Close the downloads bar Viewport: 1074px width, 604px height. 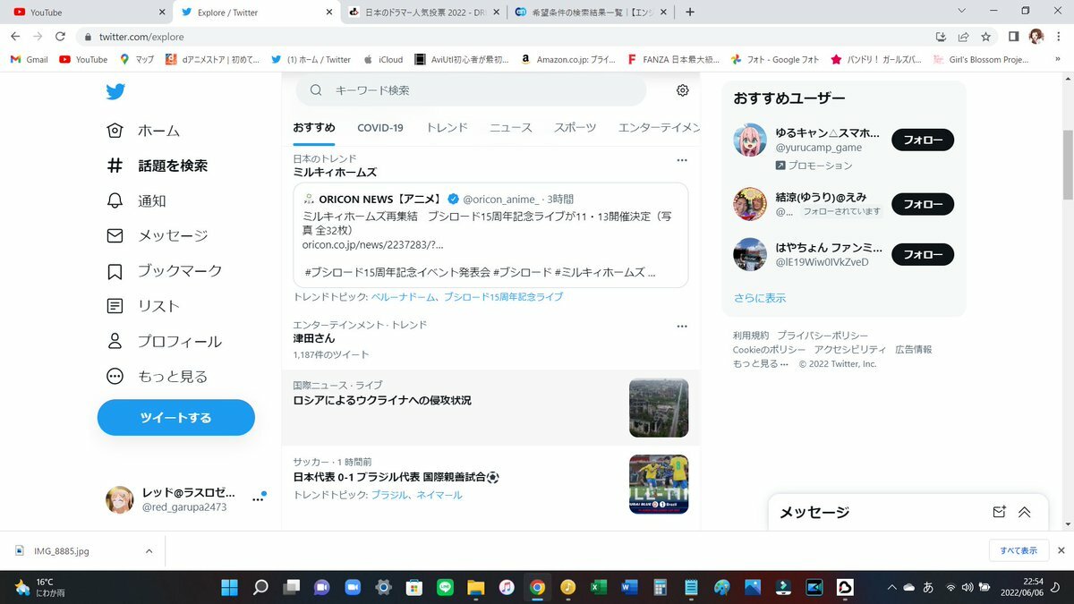(1061, 550)
